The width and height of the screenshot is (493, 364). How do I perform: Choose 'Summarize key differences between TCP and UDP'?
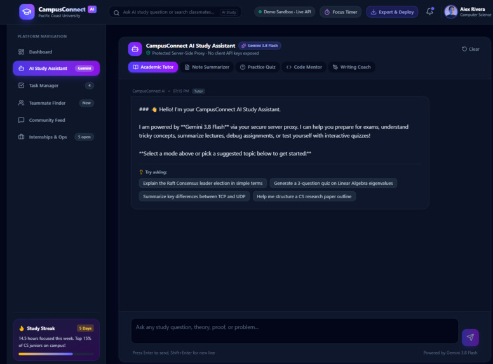coord(194,196)
